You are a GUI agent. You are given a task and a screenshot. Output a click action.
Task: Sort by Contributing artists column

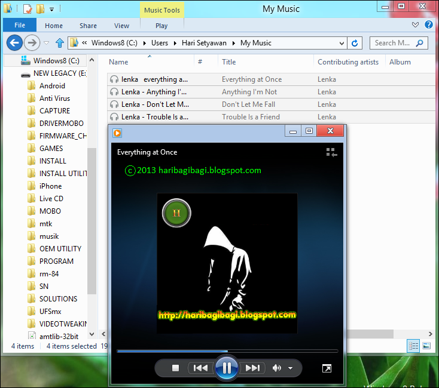[x=348, y=62]
